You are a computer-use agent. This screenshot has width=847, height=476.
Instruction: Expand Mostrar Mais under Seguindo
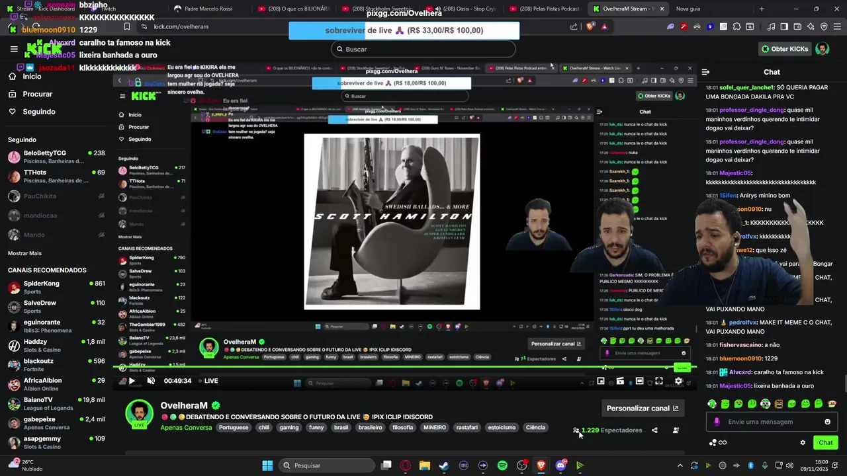point(24,253)
